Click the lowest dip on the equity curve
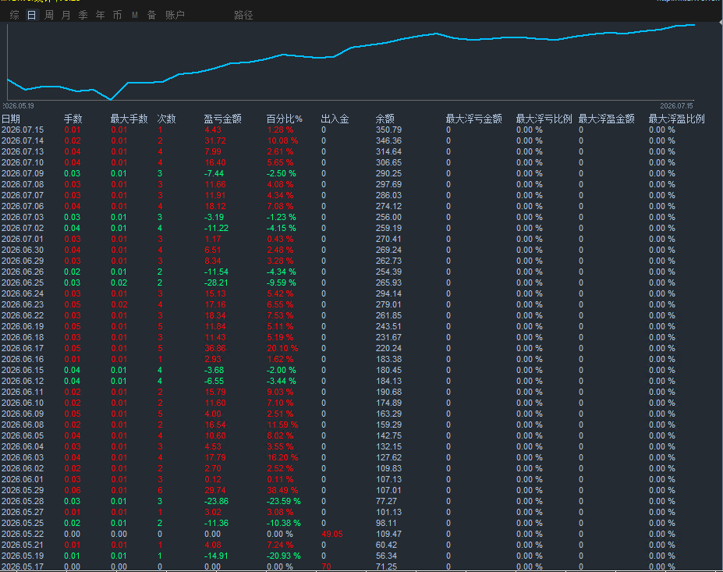This screenshot has height=572, width=723. 111,99
